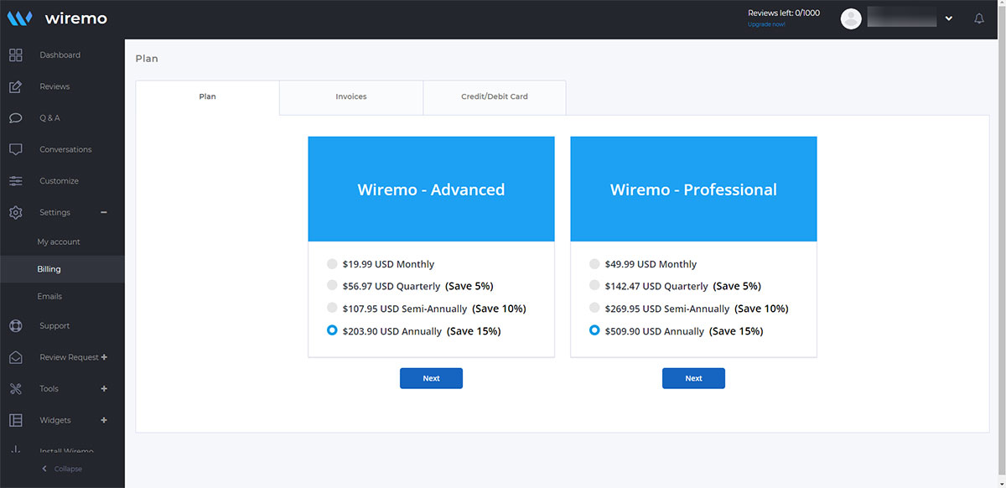Click the Plan page heading

147,59
